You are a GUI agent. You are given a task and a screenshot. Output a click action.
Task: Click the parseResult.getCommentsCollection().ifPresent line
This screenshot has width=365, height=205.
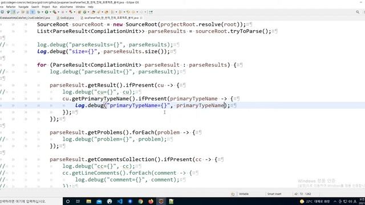point(133,159)
